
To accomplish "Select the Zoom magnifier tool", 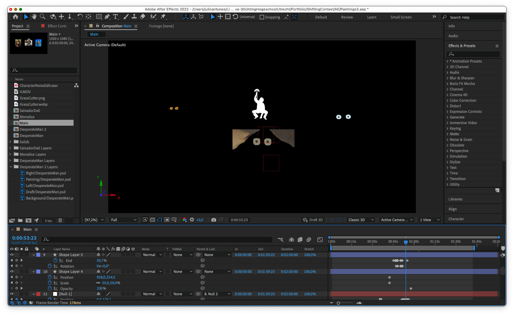I will coord(43,17).
